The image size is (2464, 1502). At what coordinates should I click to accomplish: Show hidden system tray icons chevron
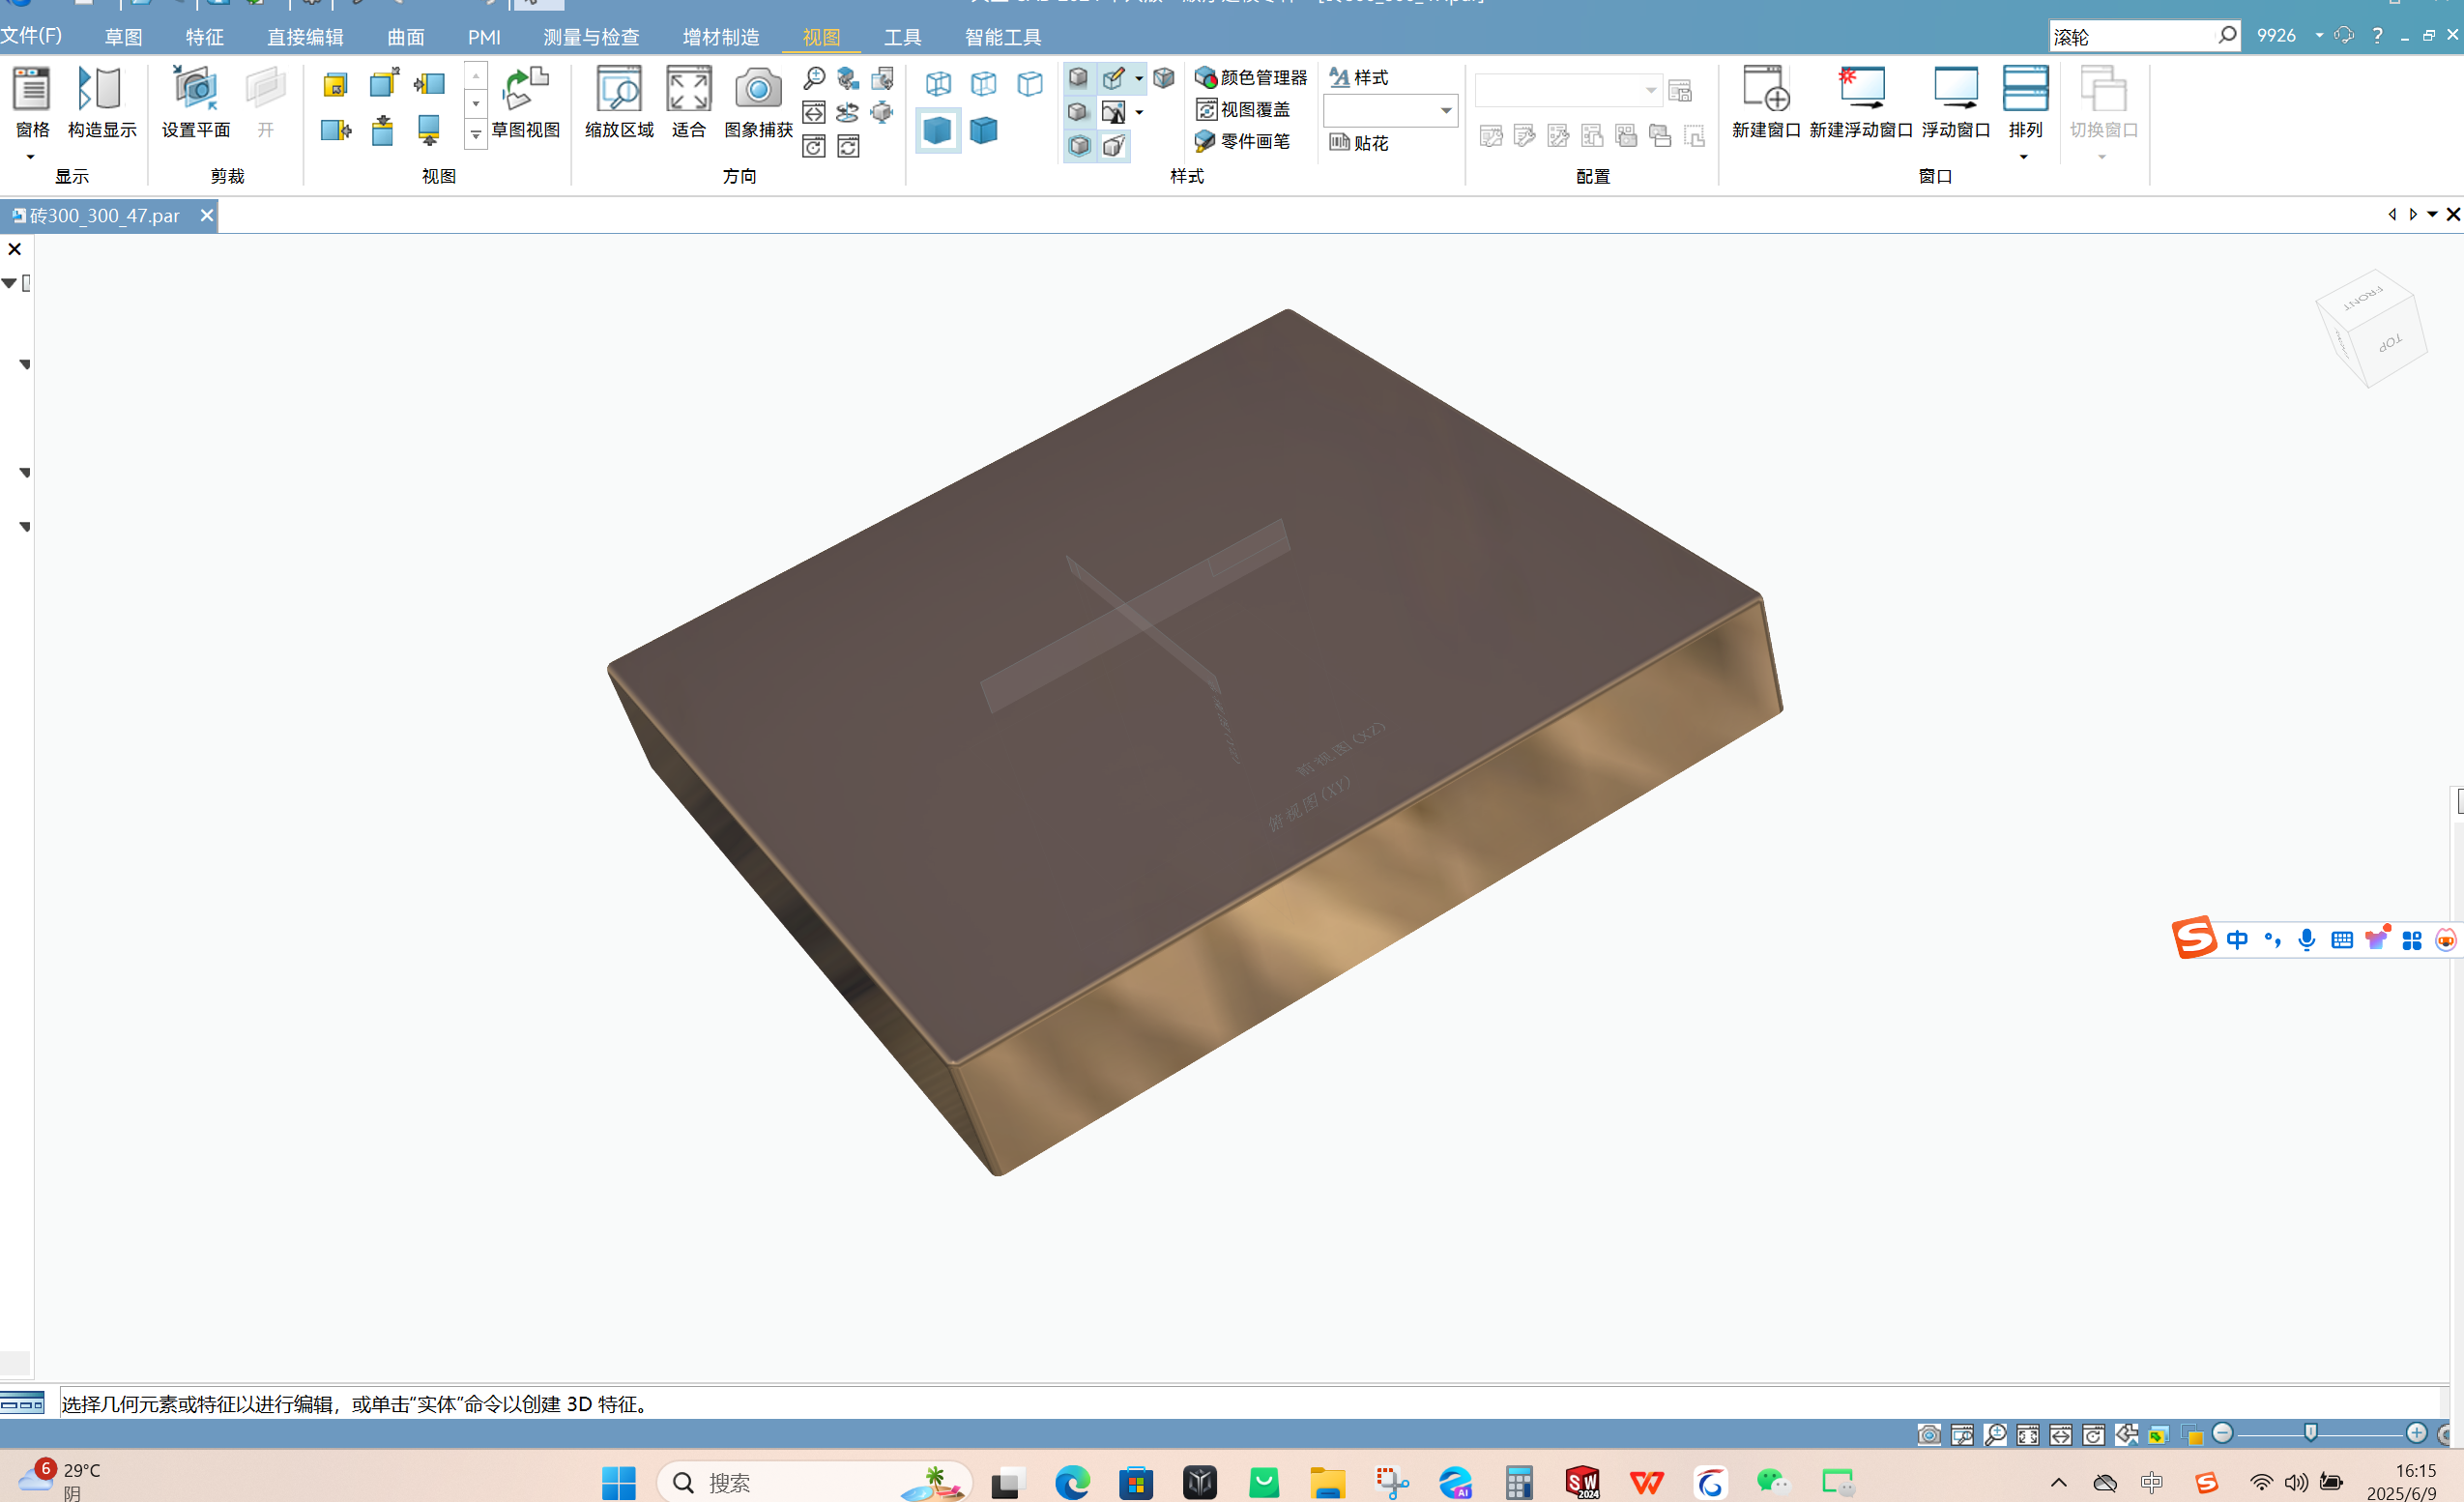coord(2058,1482)
